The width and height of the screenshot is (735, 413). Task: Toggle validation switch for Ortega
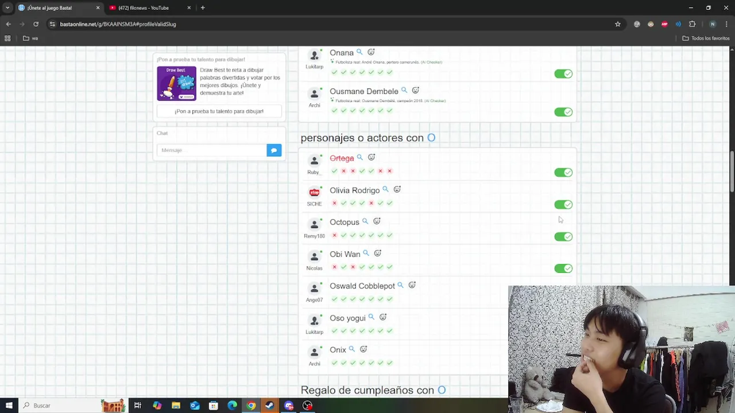click(563, 173)
